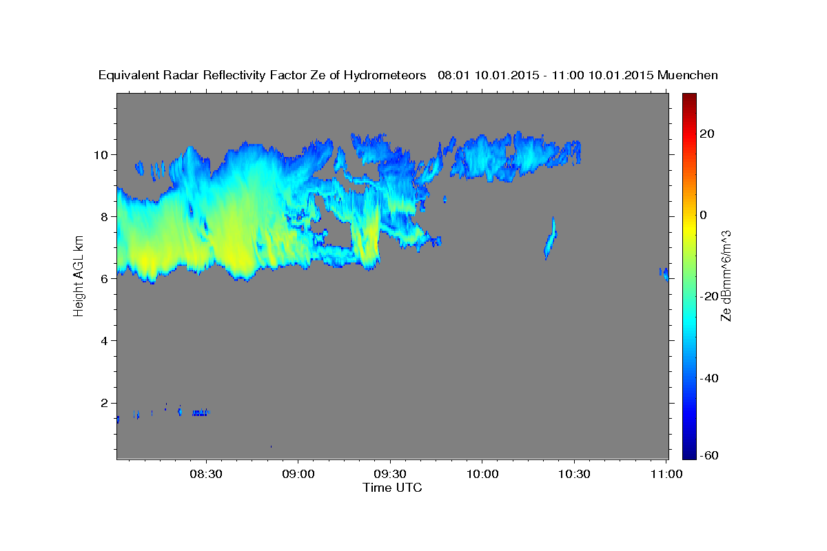Click the 'Ze dBmm^6/m^3' colorbar title
Viewport: 827px width, 551px height.
pyautogui.click(x=726, y=275)
